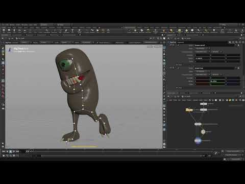Add new pane tab above network editor
Viewport: 245px width, 184px height.
(x=215, y=93)
